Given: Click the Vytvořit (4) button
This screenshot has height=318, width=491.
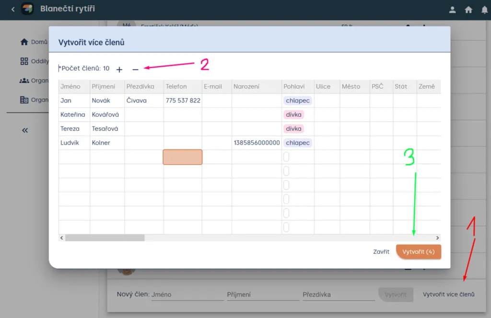Looking at the screenshot, I should [418, 252].
